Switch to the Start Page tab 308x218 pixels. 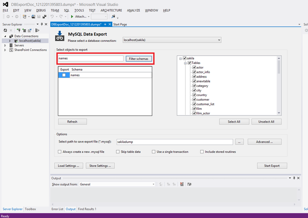[x=120, y=24]
